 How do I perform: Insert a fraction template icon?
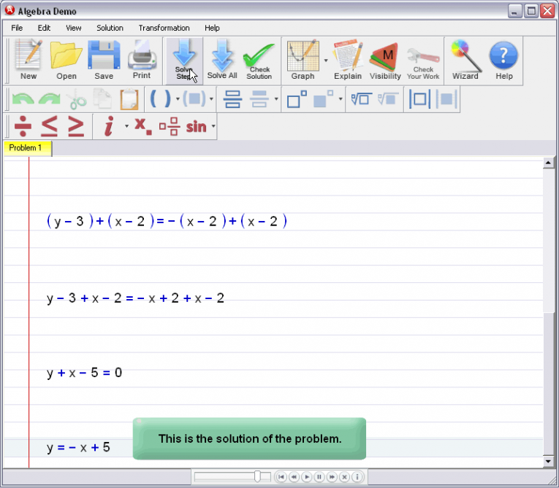[233, 99]
